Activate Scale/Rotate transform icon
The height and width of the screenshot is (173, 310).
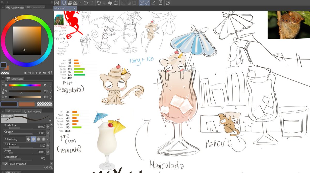pyautogui.click(x=115, y=3)
